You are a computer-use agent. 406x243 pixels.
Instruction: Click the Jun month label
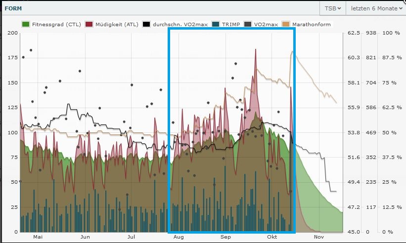pos(85,237)
